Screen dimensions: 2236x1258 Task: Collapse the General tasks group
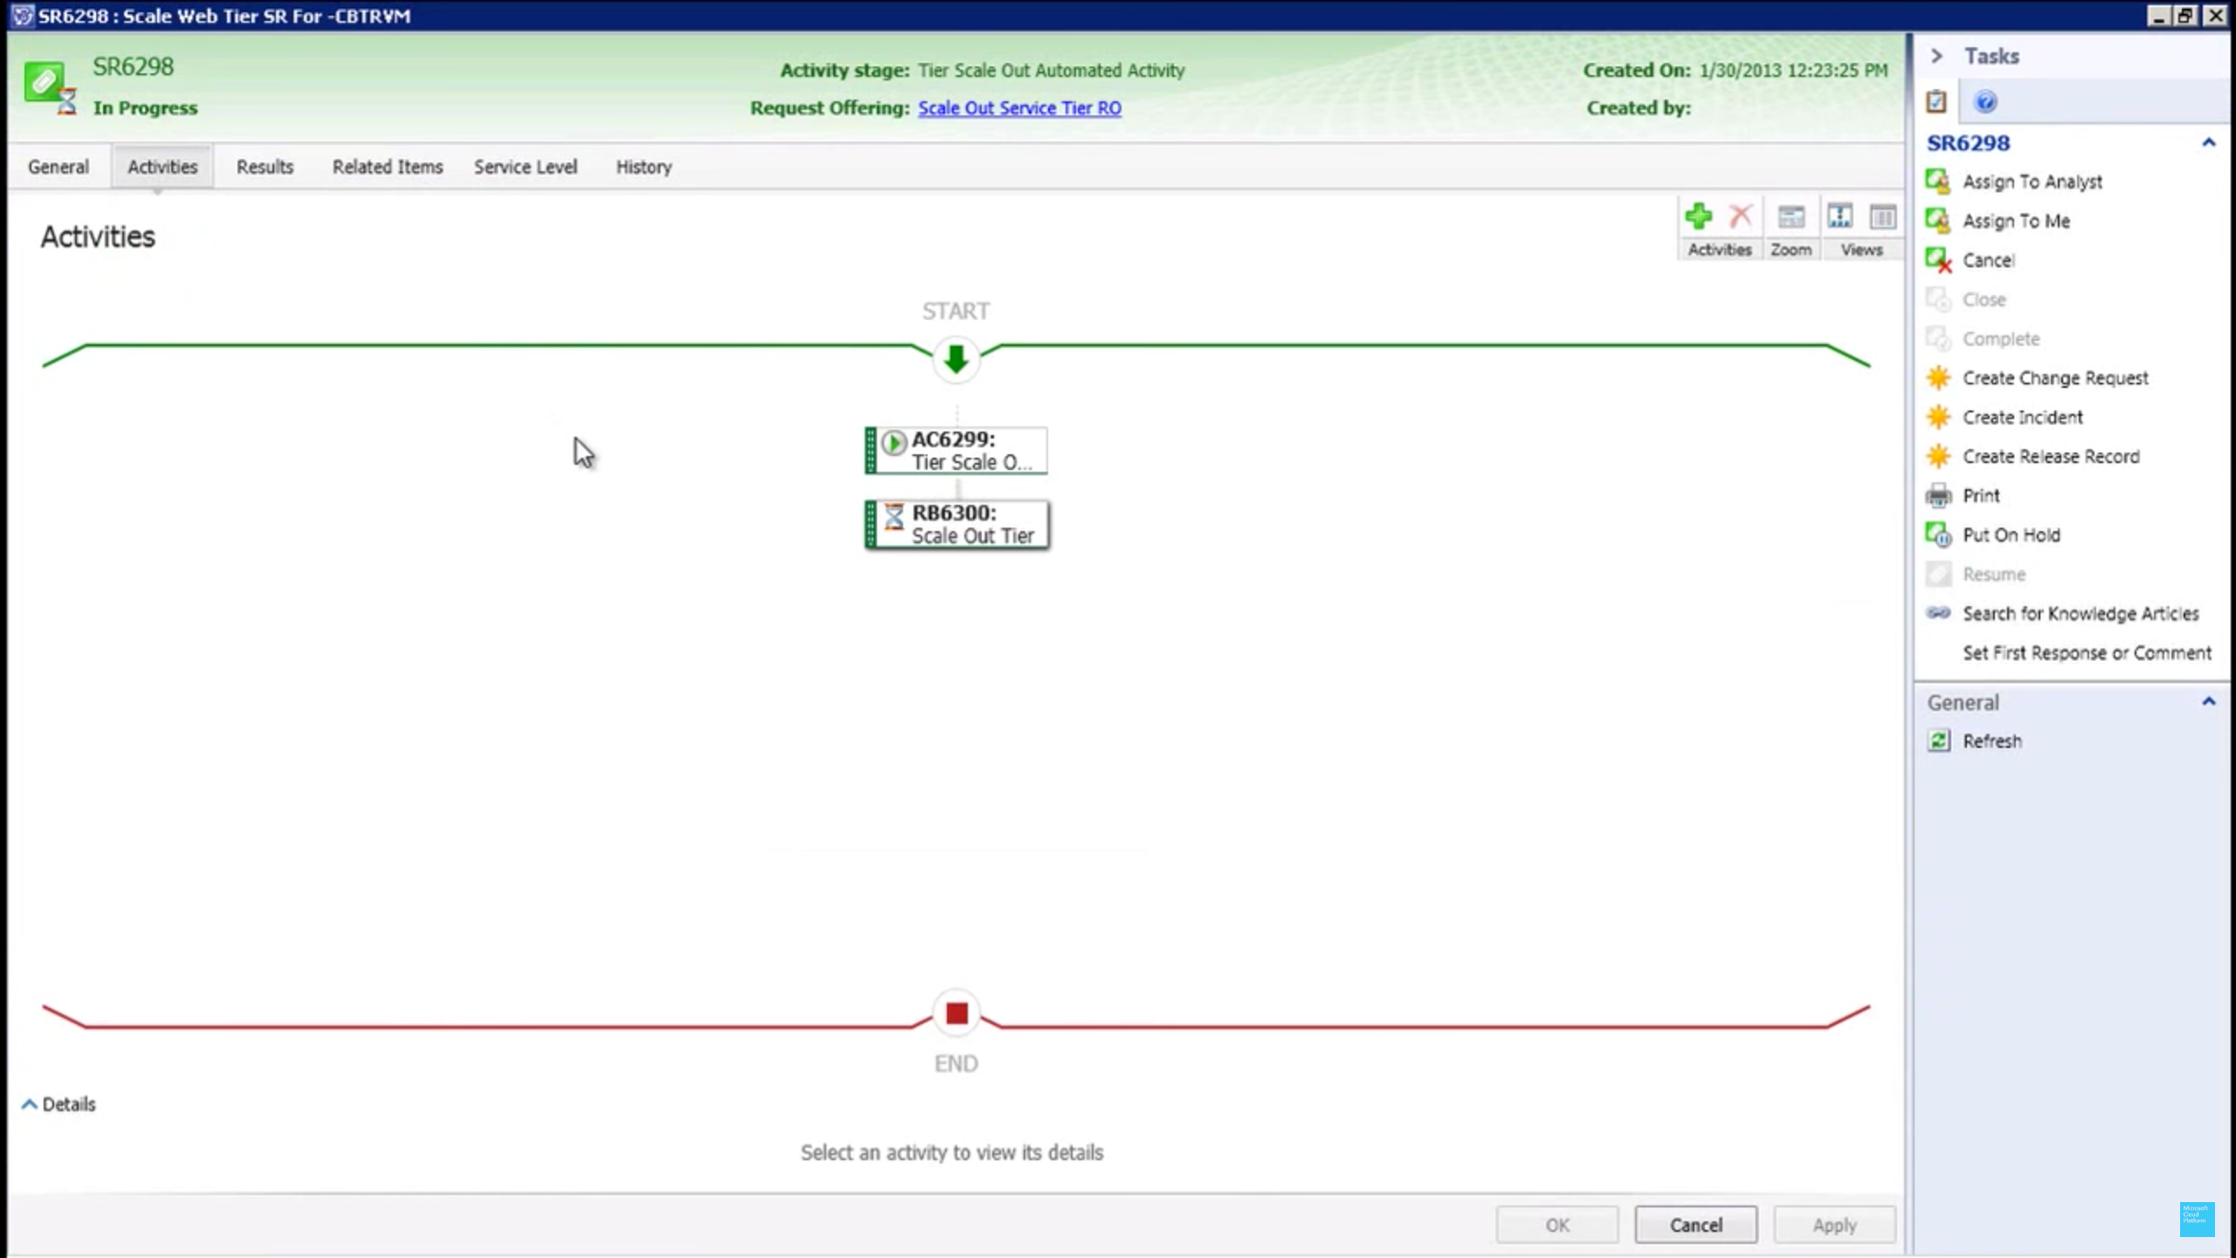(2208, 702)
